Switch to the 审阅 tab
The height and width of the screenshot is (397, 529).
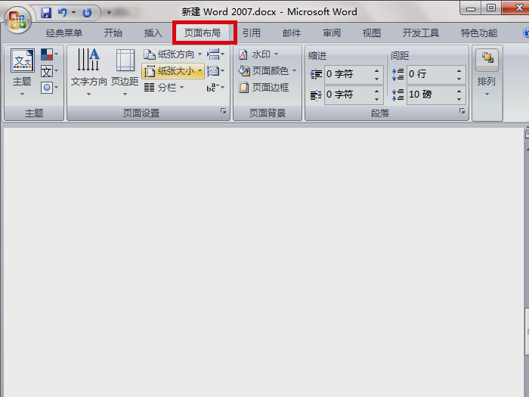[332, 33]
